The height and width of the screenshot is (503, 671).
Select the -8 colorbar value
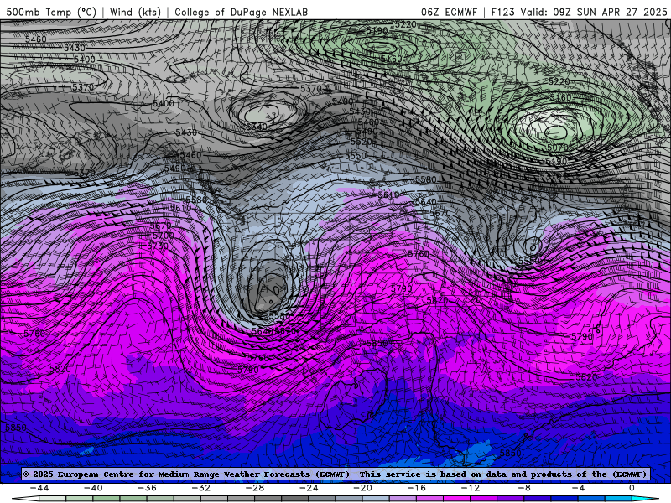[x=524, y=488]
